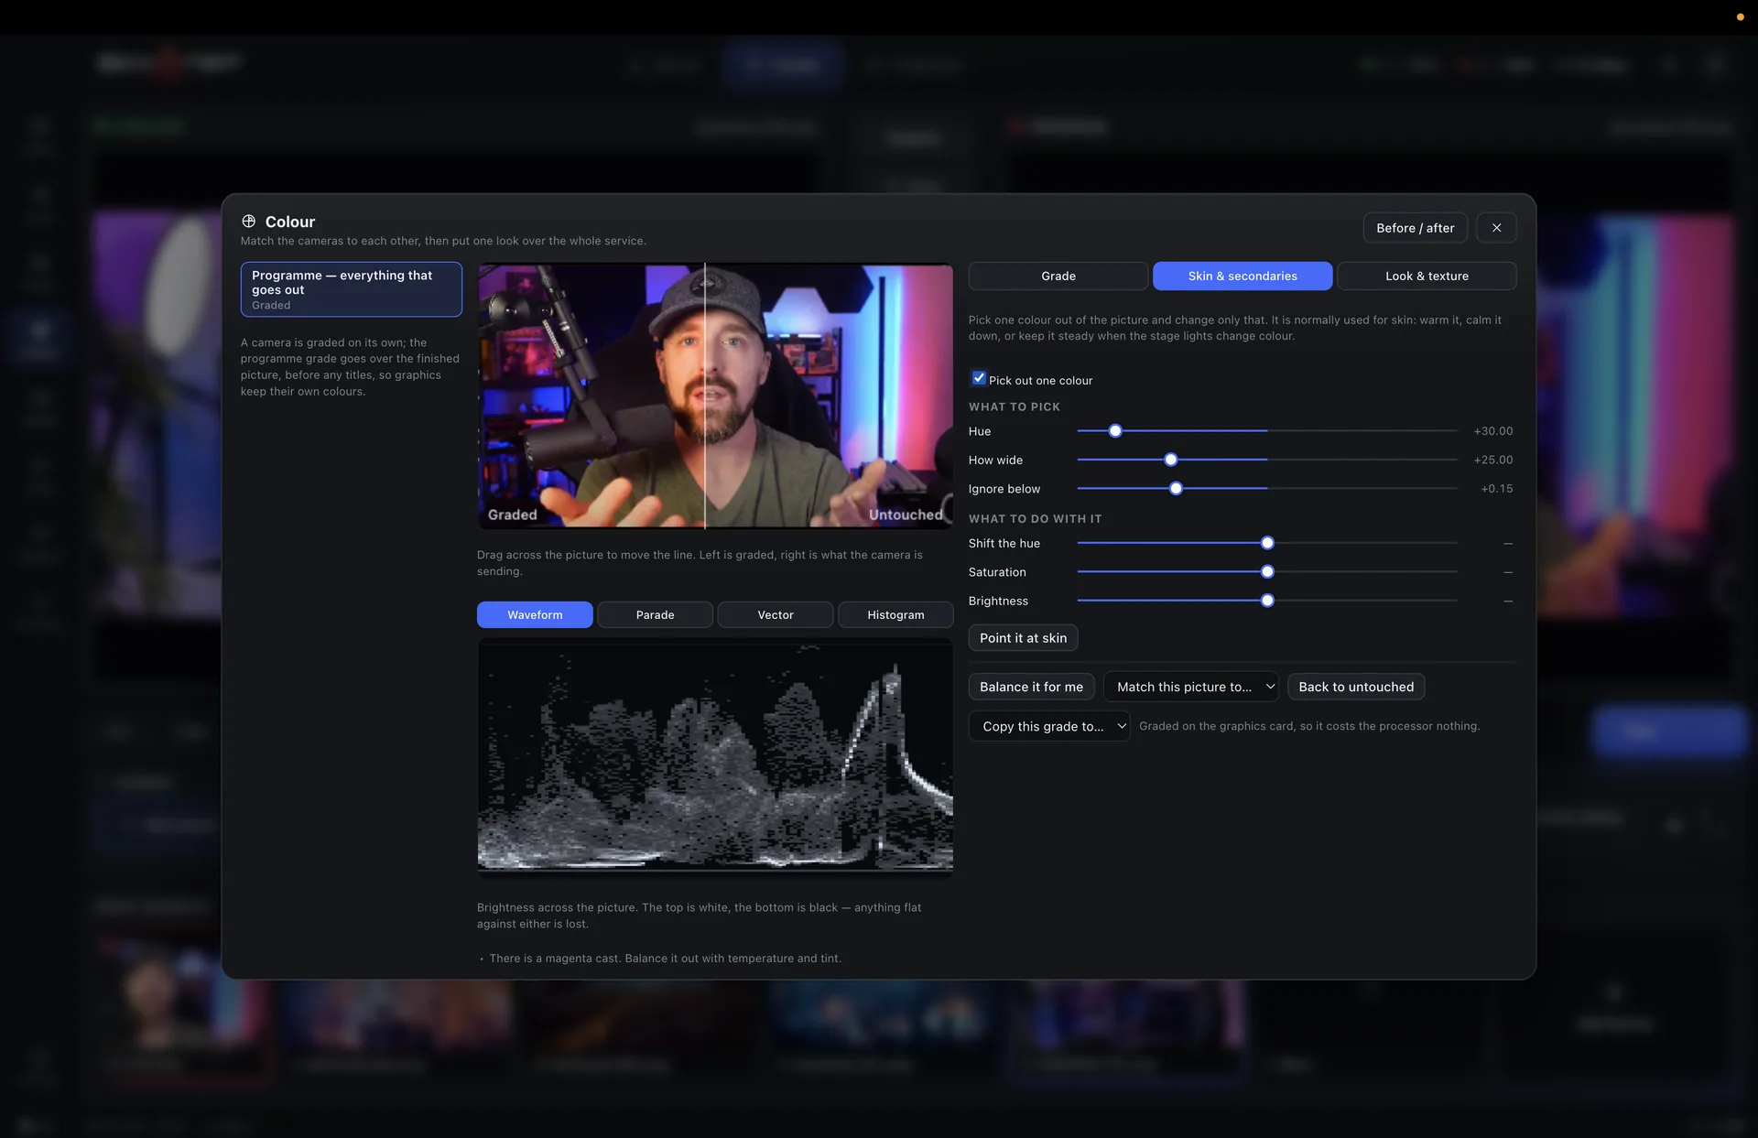Click the How wide value +25.00
Screen dimensions: 1758x1138
coord(1492,460)
